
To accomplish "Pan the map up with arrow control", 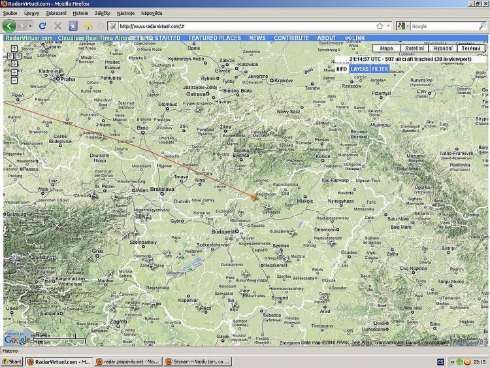I will [14, 48].
